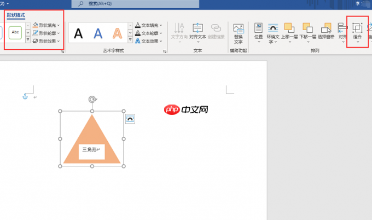
Task: Open layout options icon beside shape
Action: [130, 119]
